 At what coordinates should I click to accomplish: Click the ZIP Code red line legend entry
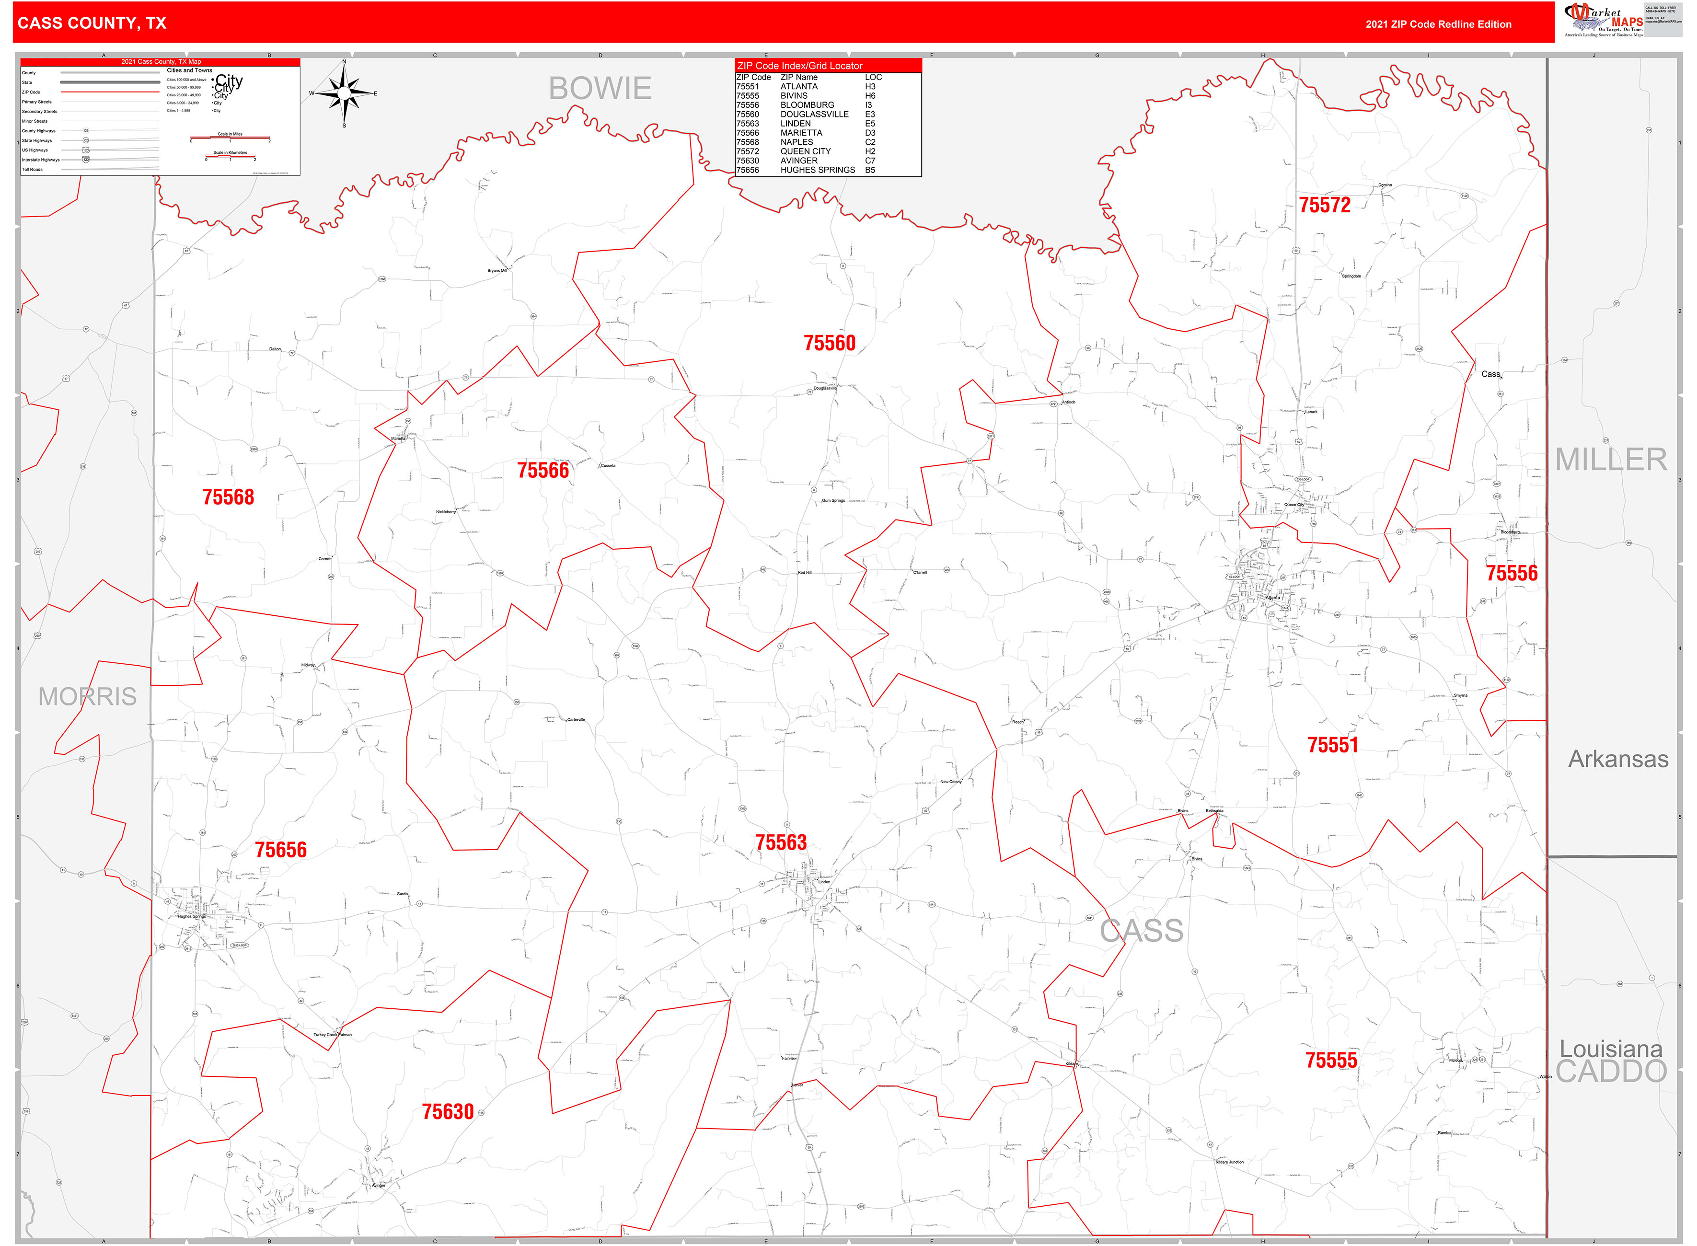tap(91, 92)
